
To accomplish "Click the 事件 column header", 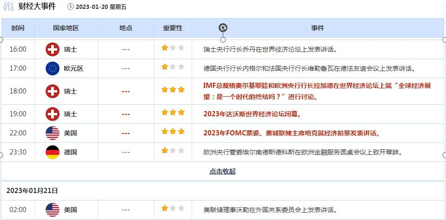I will click(318, 28).
